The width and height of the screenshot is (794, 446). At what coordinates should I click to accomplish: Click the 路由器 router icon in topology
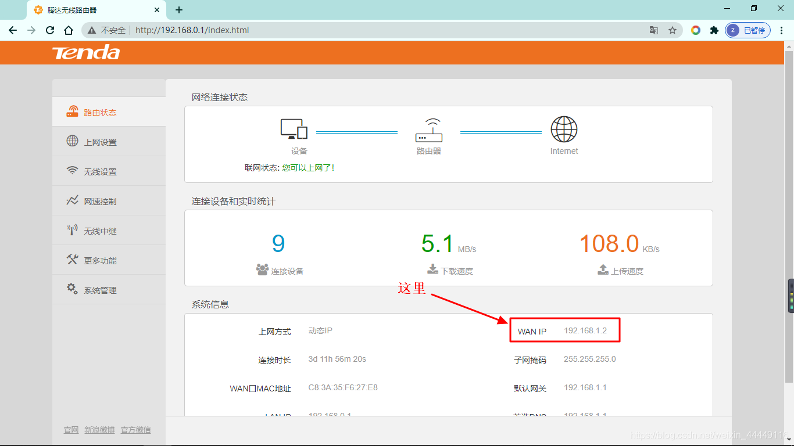click(429, 130)
